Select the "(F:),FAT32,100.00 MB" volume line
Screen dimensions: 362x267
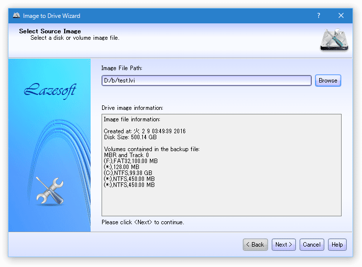pyautogui.click(x=130, y=161)
